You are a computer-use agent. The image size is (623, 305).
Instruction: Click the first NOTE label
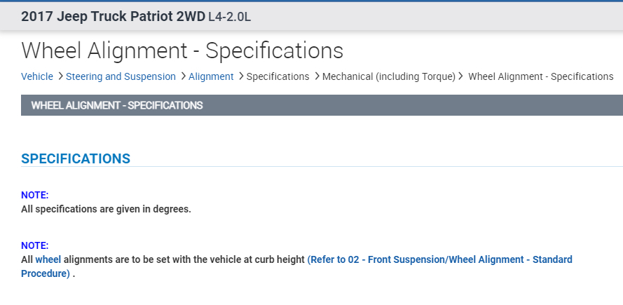coord(34,195)
